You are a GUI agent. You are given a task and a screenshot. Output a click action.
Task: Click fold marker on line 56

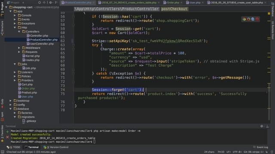pyautogui.click(x=73, y=17)
